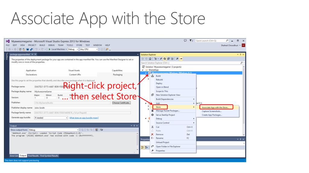Click the Home icon in Solution Explorer toolbar
The height and width of the screenshot is (173, 309).
[150, 59]
